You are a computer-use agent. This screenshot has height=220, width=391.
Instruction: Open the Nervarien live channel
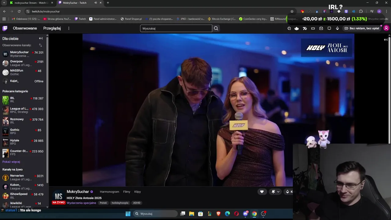[x=23, y=178]
